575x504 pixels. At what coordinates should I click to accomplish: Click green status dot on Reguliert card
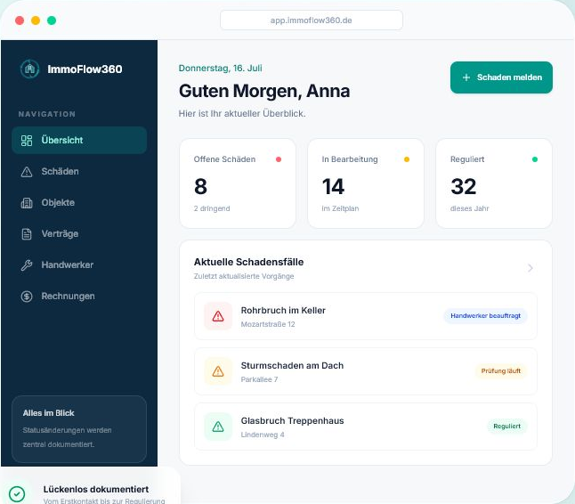pos(535,159)
